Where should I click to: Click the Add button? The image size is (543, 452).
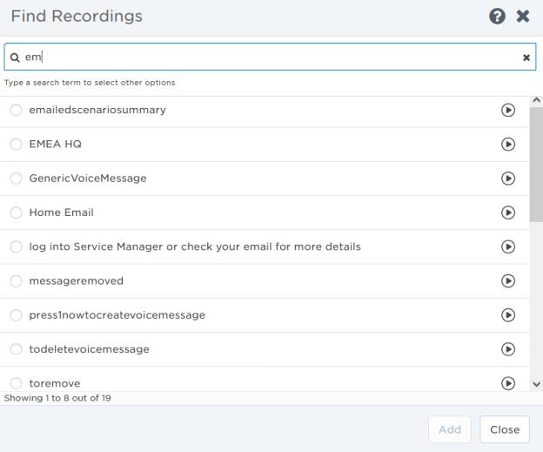coord(450,429)
